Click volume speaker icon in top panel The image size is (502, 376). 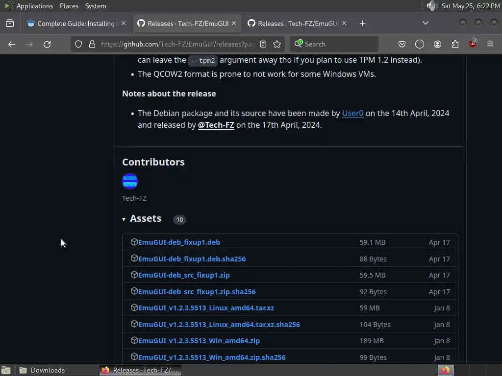click(431, 6)
